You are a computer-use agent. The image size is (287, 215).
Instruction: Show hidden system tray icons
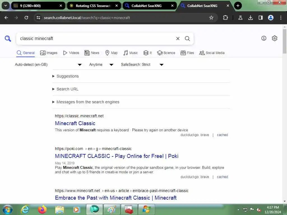[x=238, y=210]
